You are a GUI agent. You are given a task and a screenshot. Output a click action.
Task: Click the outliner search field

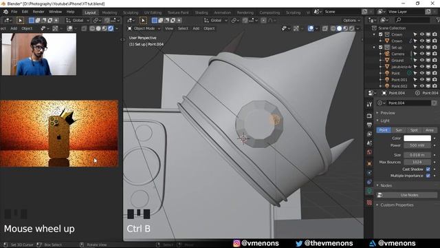[x=412, y=20]
